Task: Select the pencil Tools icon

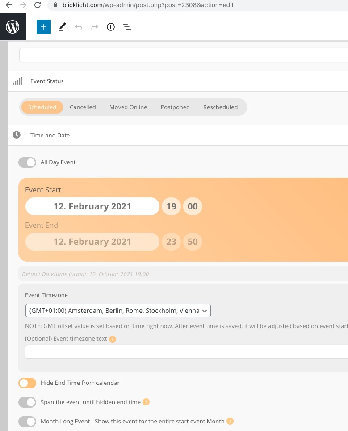Action: pyautogui.click(x=62, y=27)
